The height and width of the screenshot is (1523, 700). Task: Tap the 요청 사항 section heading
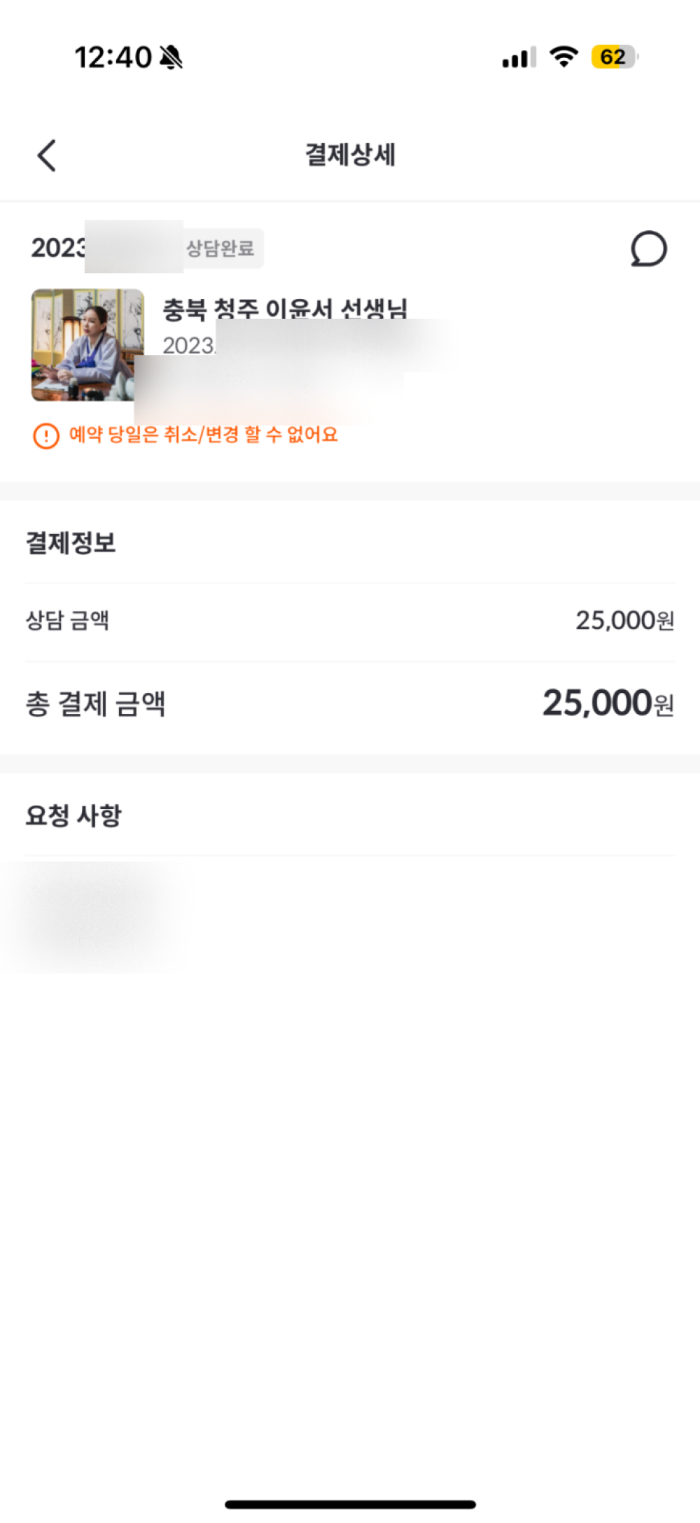tap(73, 815)
